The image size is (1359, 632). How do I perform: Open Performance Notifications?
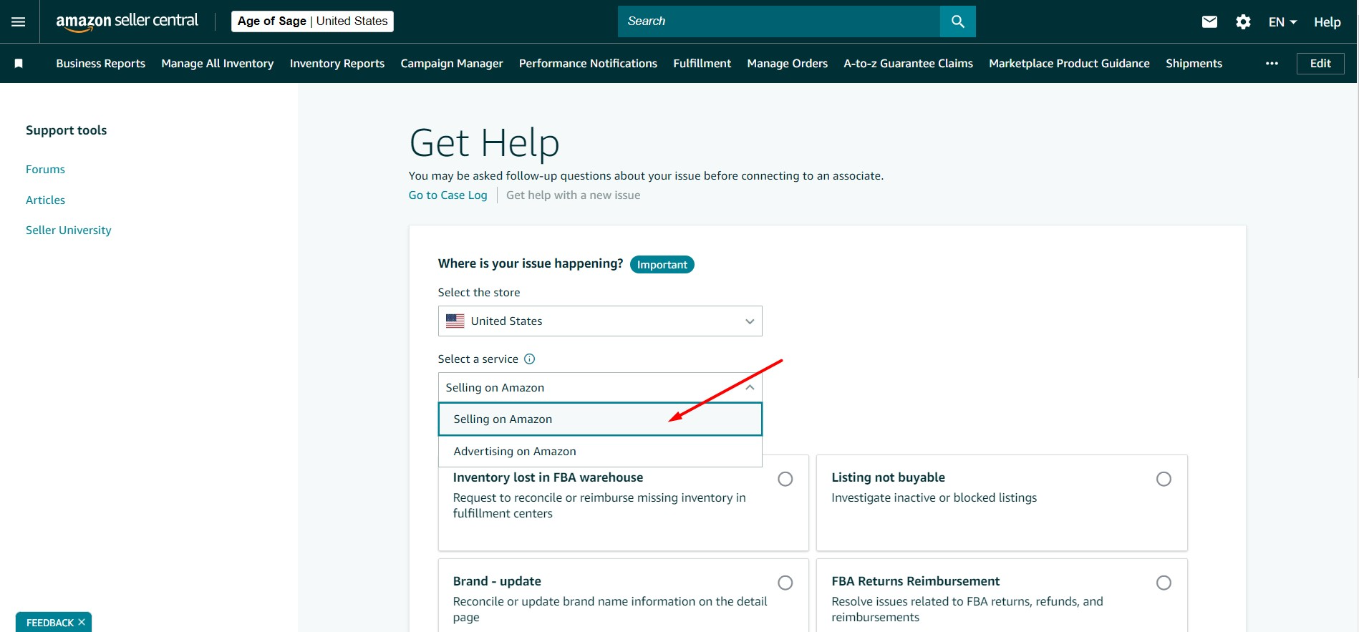tap(588, 64)
